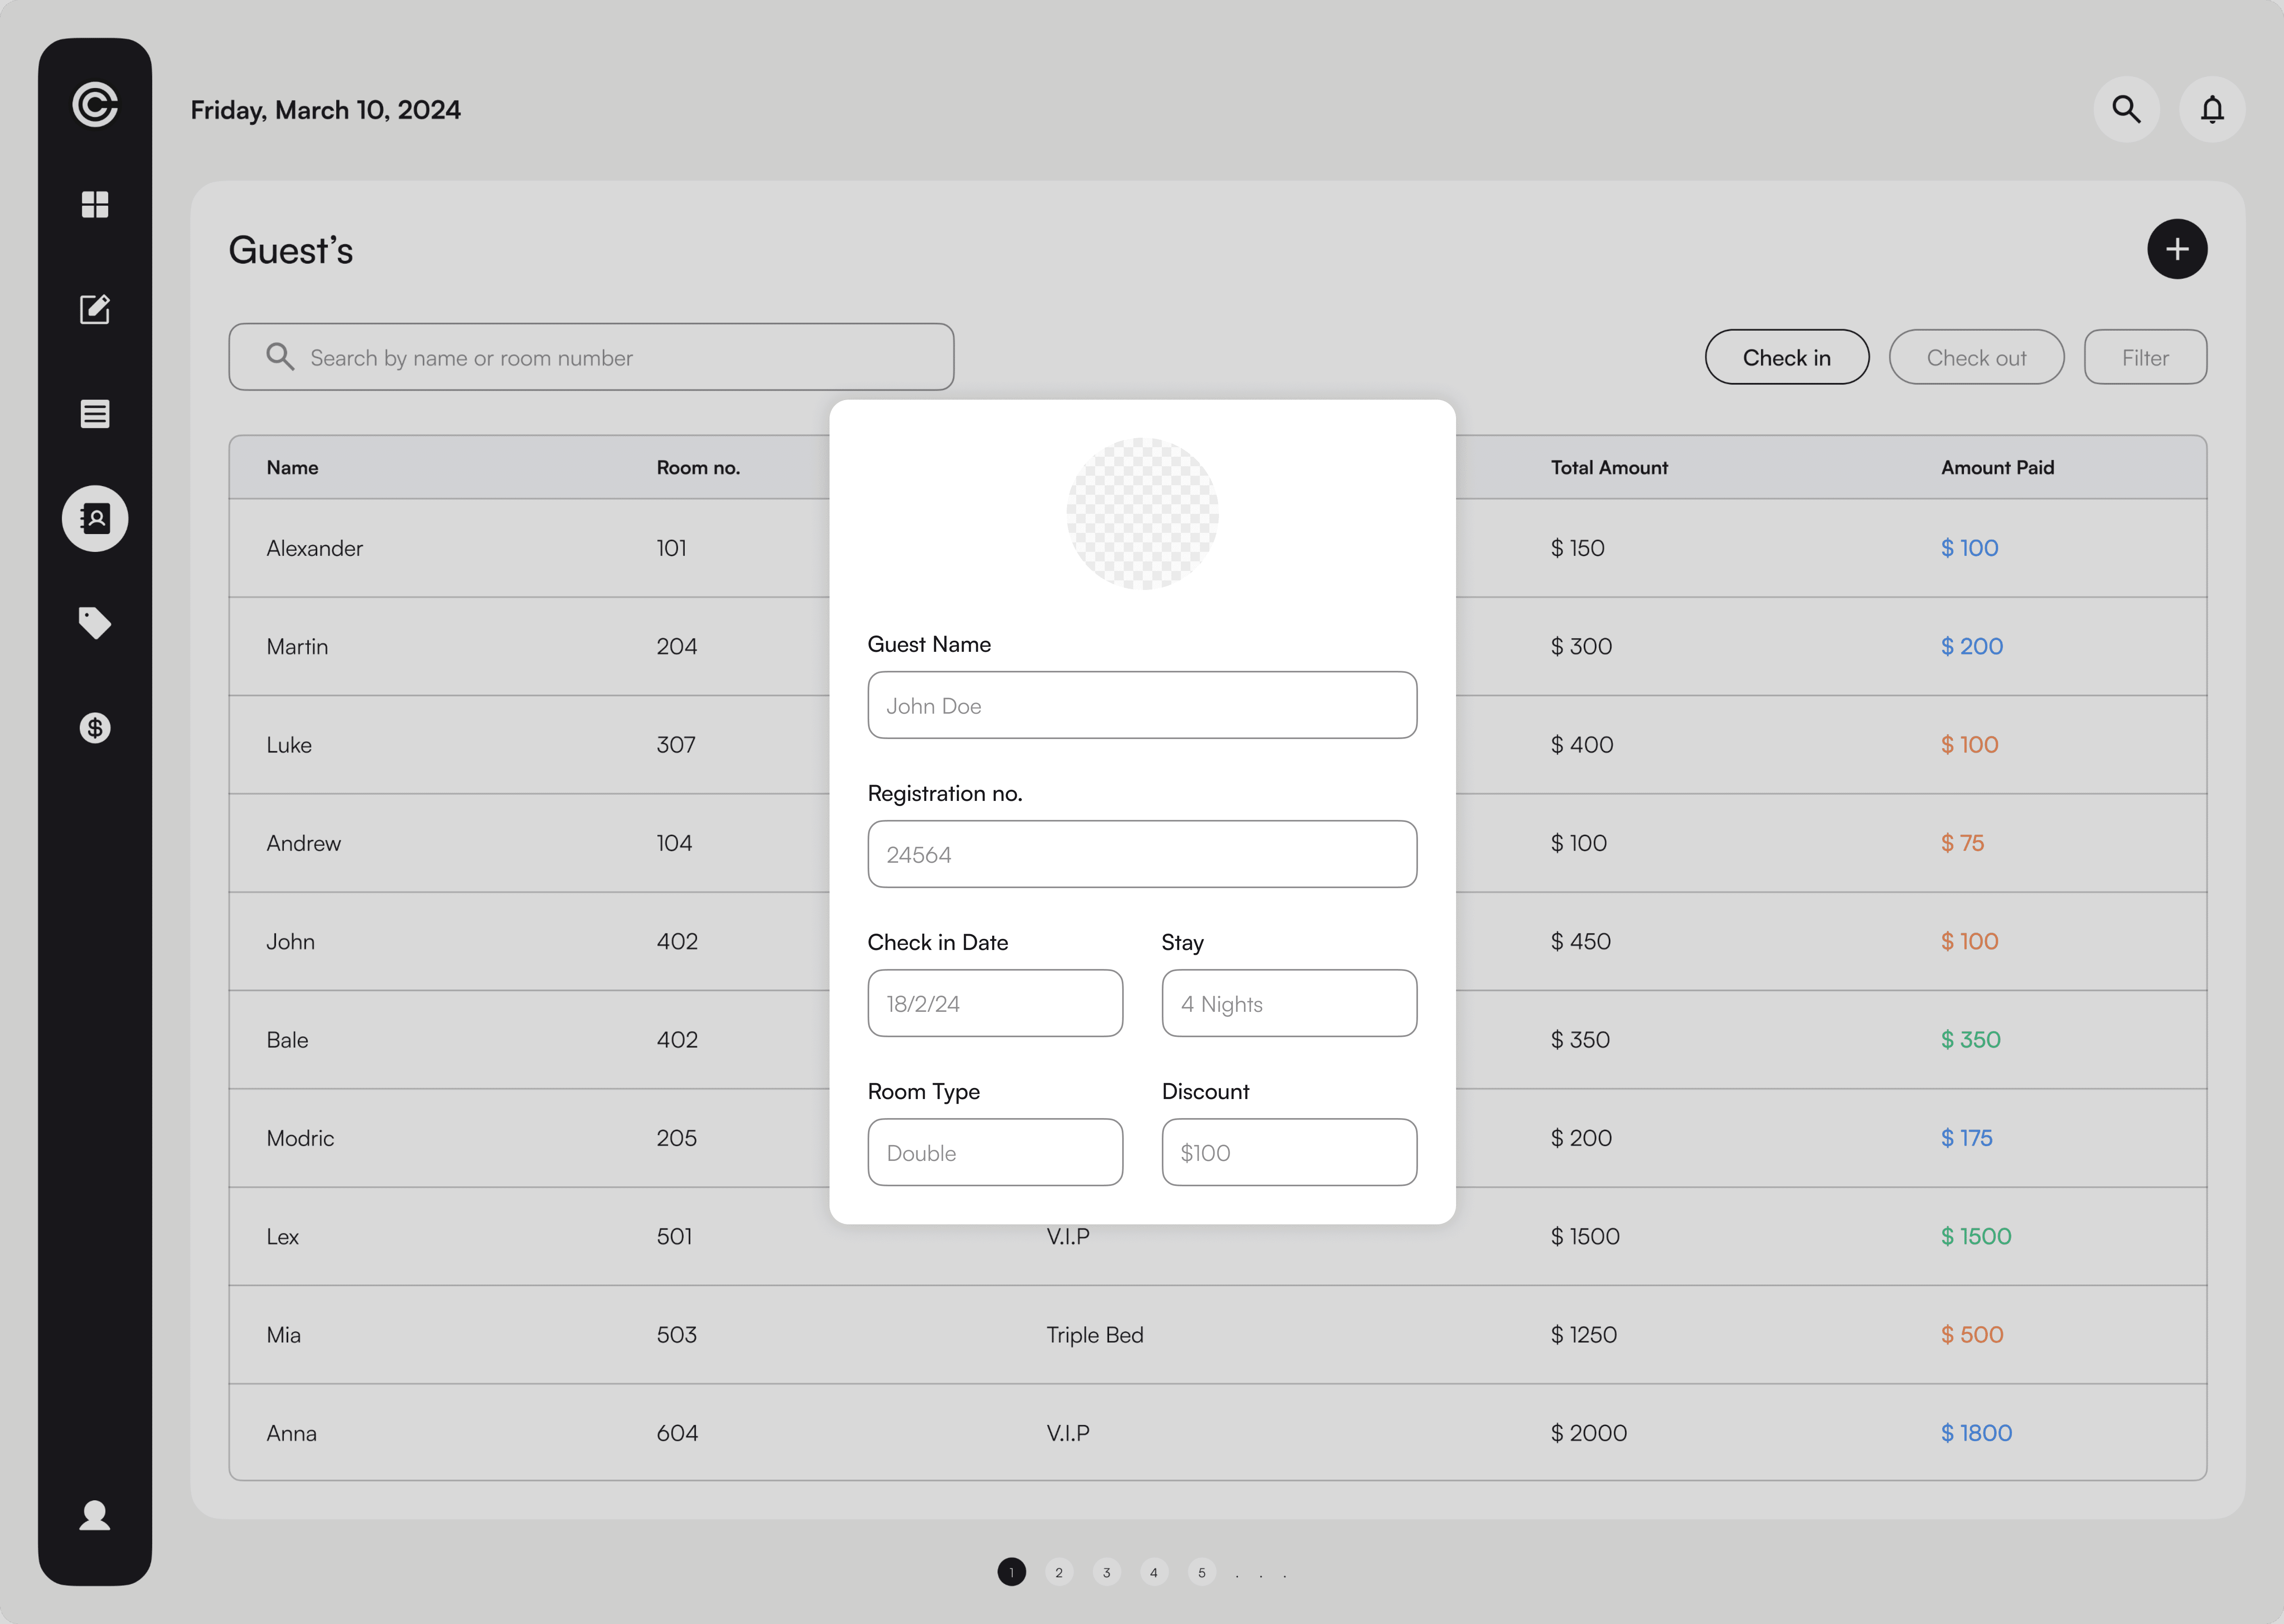Image resolution: width=2284 pixels, height=1624 pixels.
Task: Open the dashboard grid icon in sidebar
Action: pyautogui.click(x=95, y=204)
